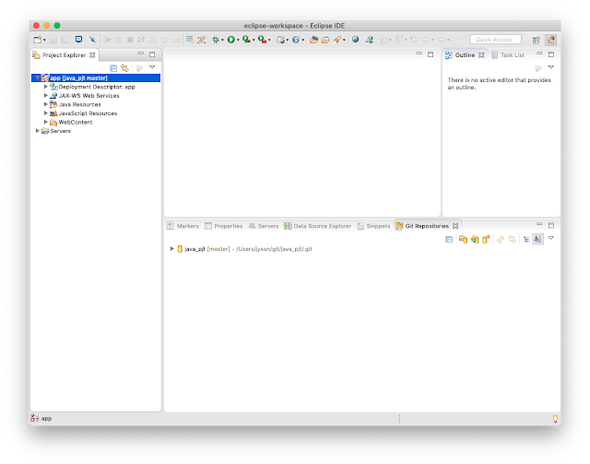Viewport: 590px width, 464px height.
Task: Collapse the app project tree node
Action: (x=37, y=78)
